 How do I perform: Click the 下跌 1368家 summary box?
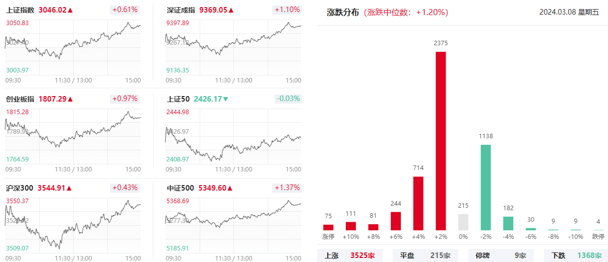click(x=576, y=255)
